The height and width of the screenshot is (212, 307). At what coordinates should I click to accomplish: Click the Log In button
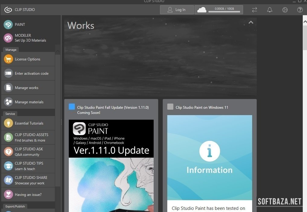(x=177, y=10)
